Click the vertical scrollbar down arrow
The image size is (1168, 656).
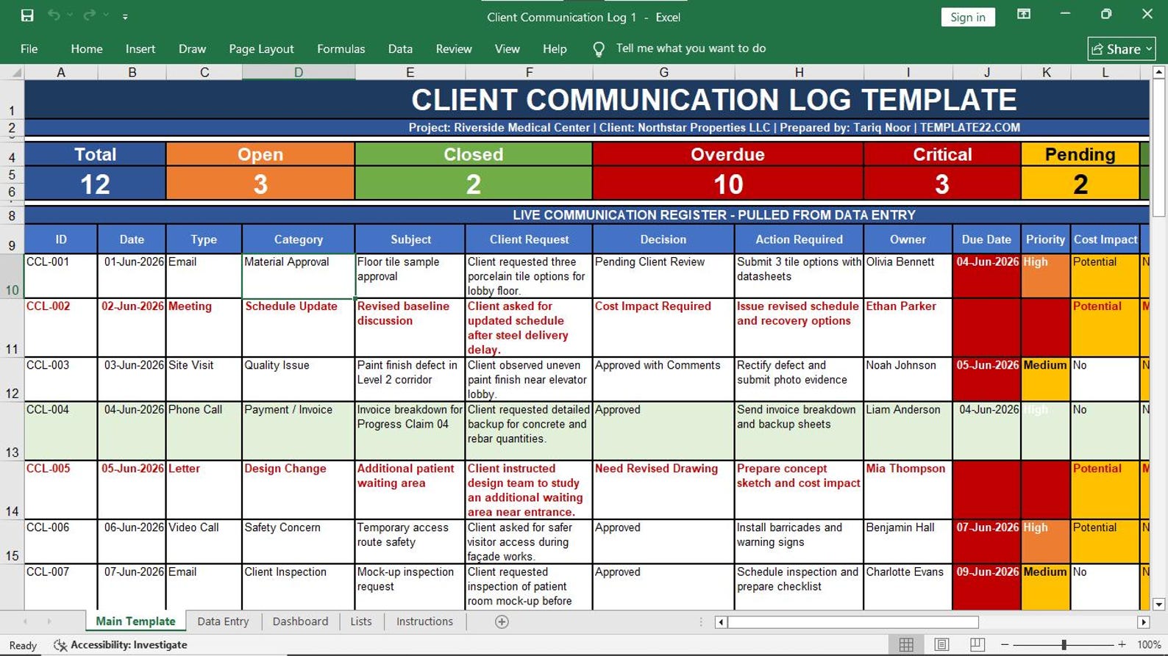(1158, 605)
